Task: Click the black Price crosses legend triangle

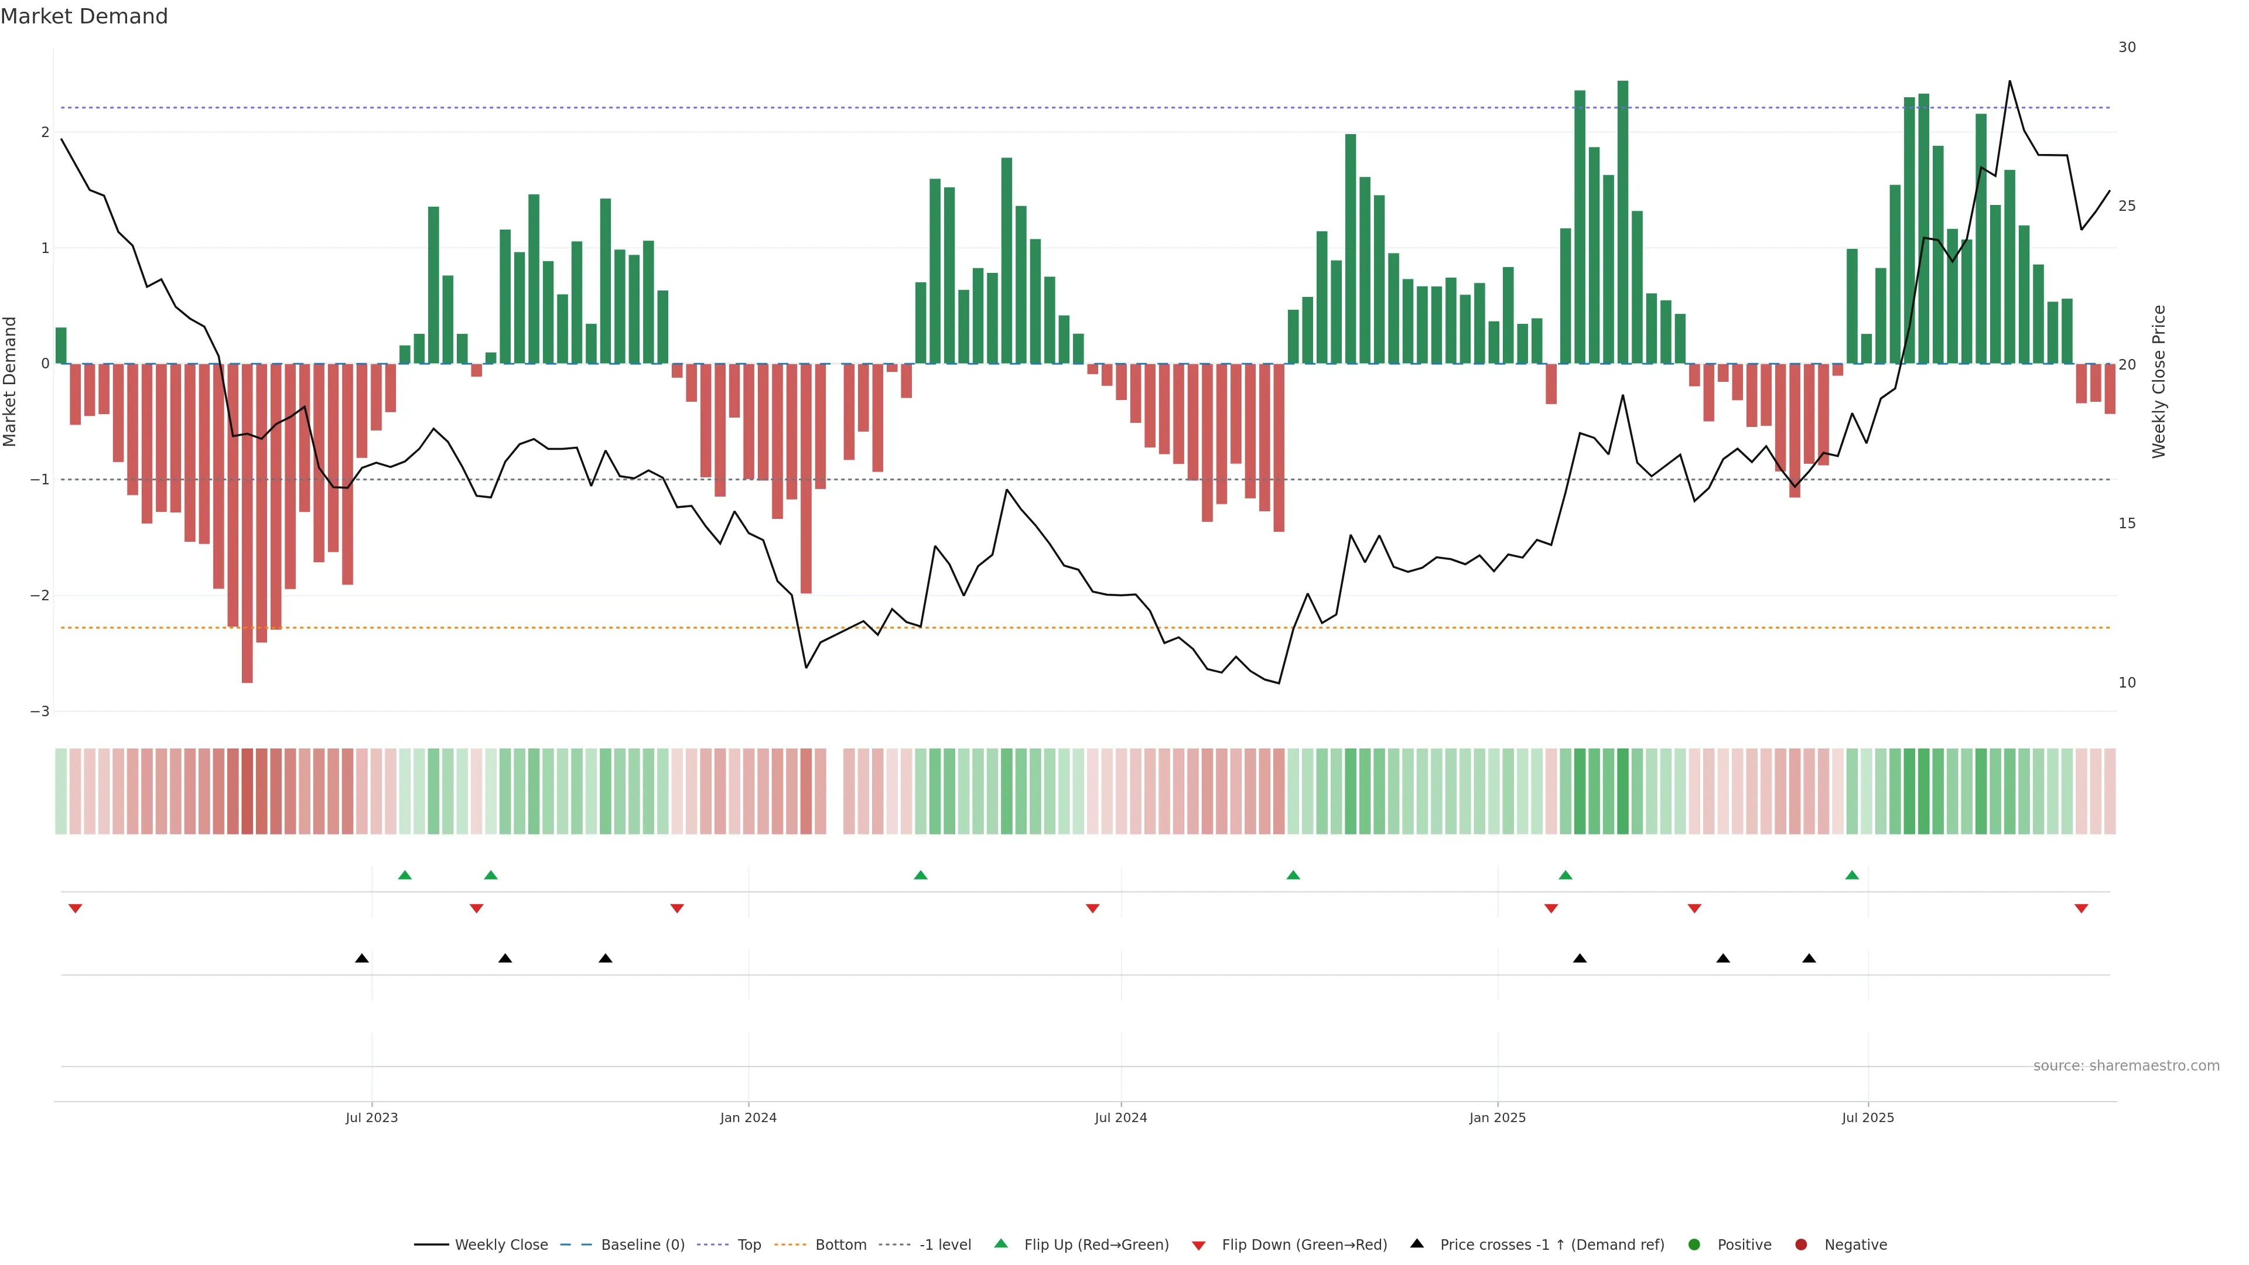Action: pyautogui.click(x=1416, y=1244)
